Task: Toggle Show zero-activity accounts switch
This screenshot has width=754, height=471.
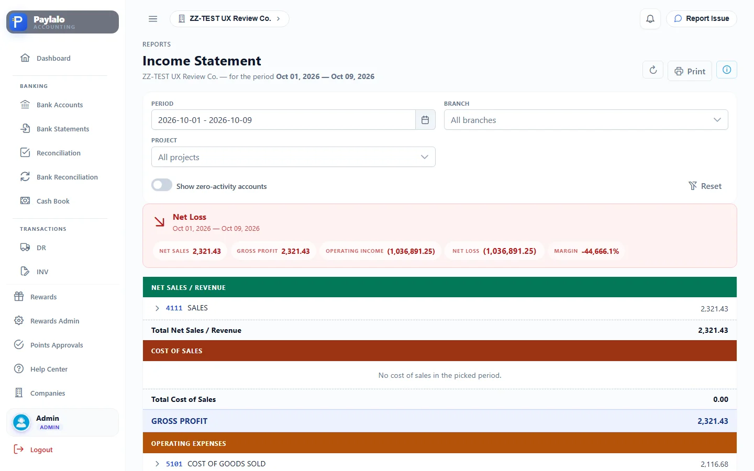Action: pos(162,185)
